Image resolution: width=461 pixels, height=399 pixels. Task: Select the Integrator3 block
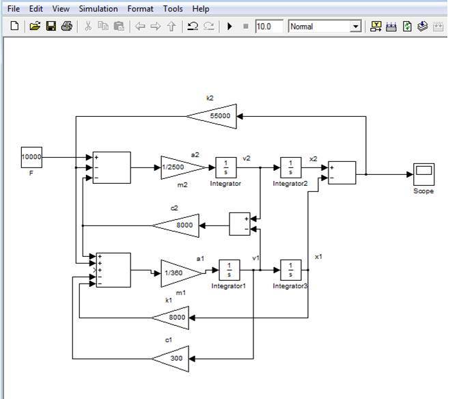[x=291, y=270]
